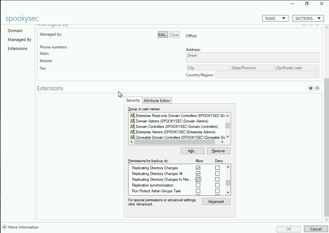Select the Domain Admins group icon
This screenshot has width=329, height=233.
click(132, 121)
